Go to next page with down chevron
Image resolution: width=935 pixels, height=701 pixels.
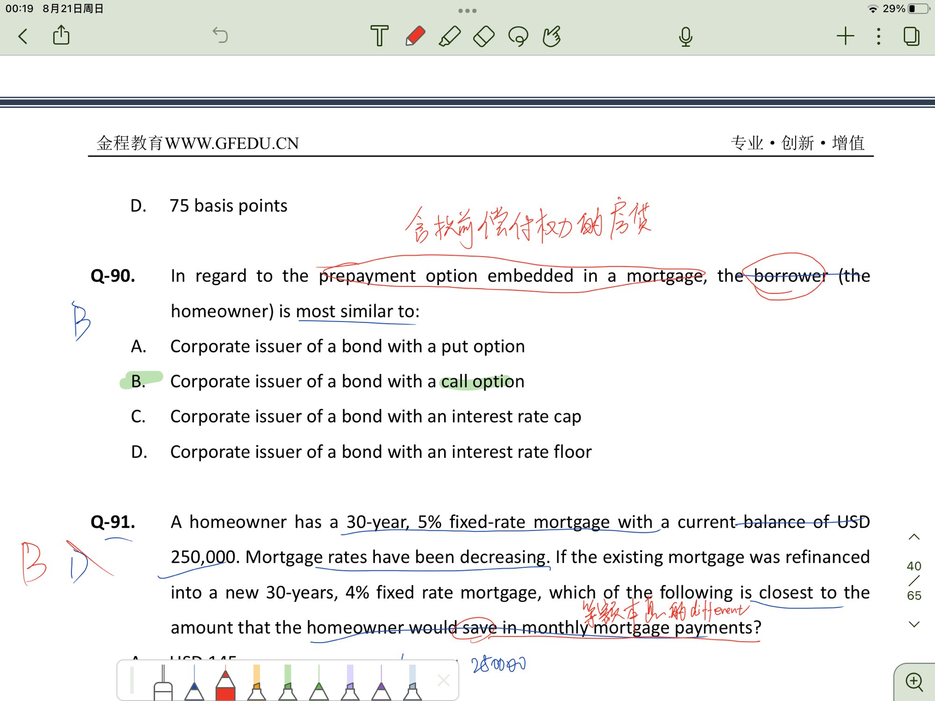point(914,624)
